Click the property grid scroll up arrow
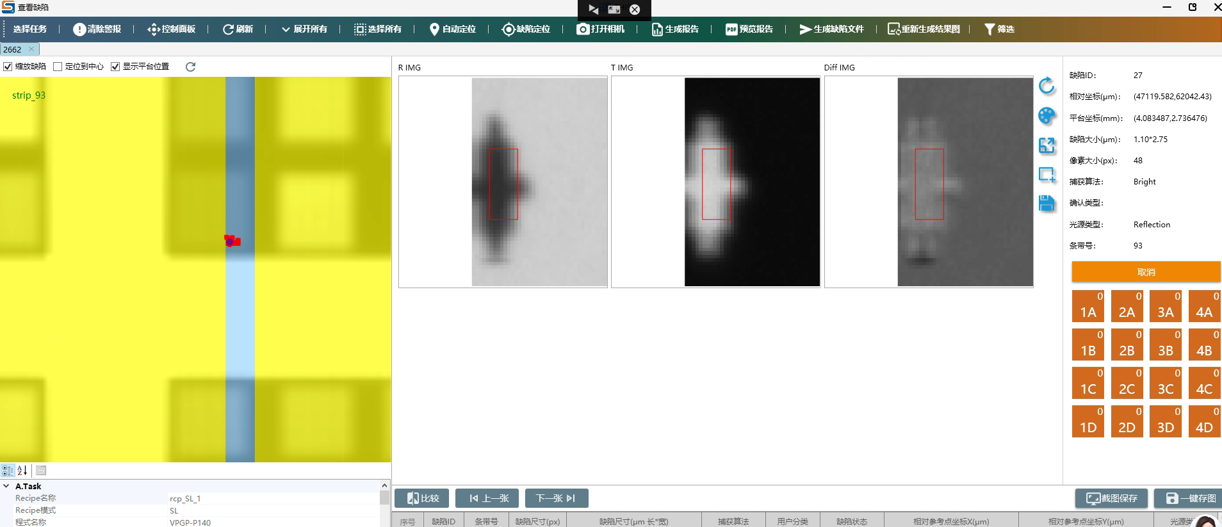The image size is (1222, 527). coord(384,486)
